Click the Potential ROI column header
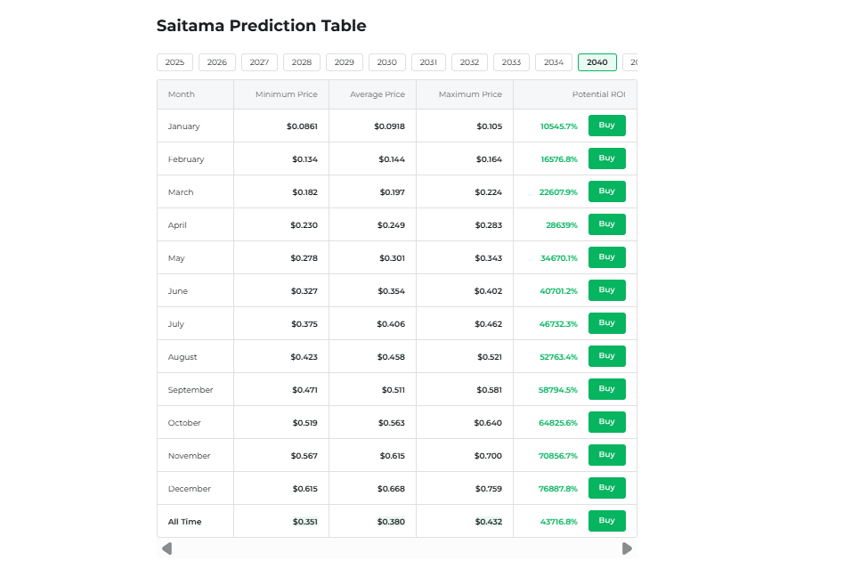Viewport: 844px width, 561px height. coord(598,94)
